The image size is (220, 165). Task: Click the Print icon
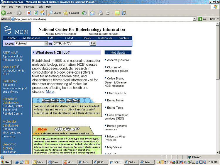point(101,13)
